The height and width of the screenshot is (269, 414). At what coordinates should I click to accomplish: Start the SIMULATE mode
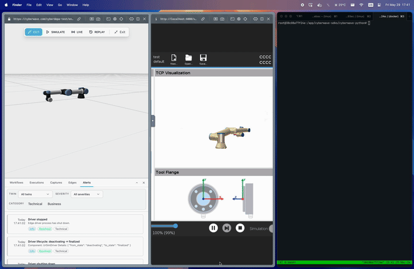[55, 32]
